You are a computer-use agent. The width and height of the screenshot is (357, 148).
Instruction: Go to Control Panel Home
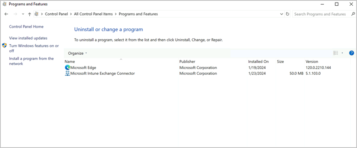pos(26,26)
